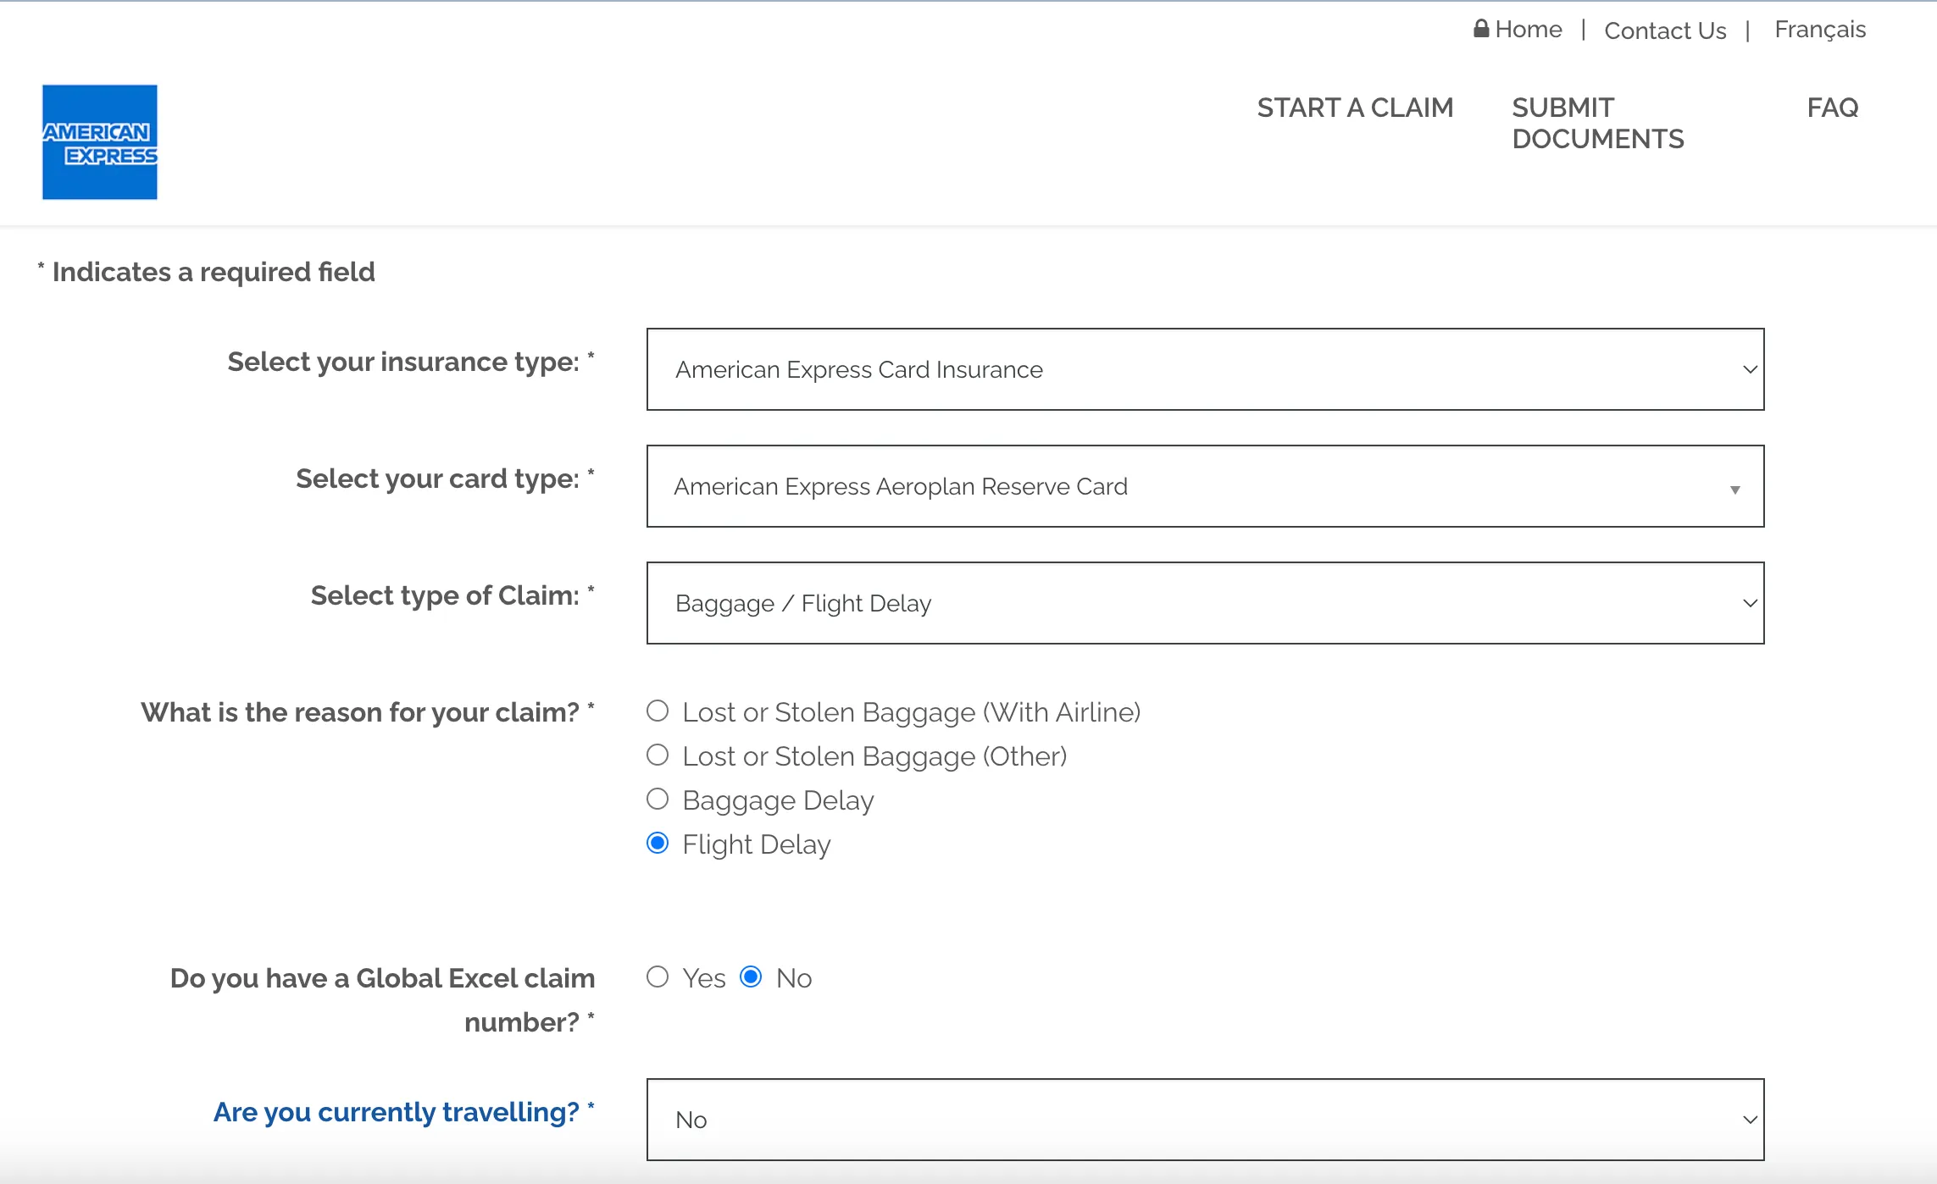Select Lost or Stolen Baggage (With Airline)

[658, 711]
